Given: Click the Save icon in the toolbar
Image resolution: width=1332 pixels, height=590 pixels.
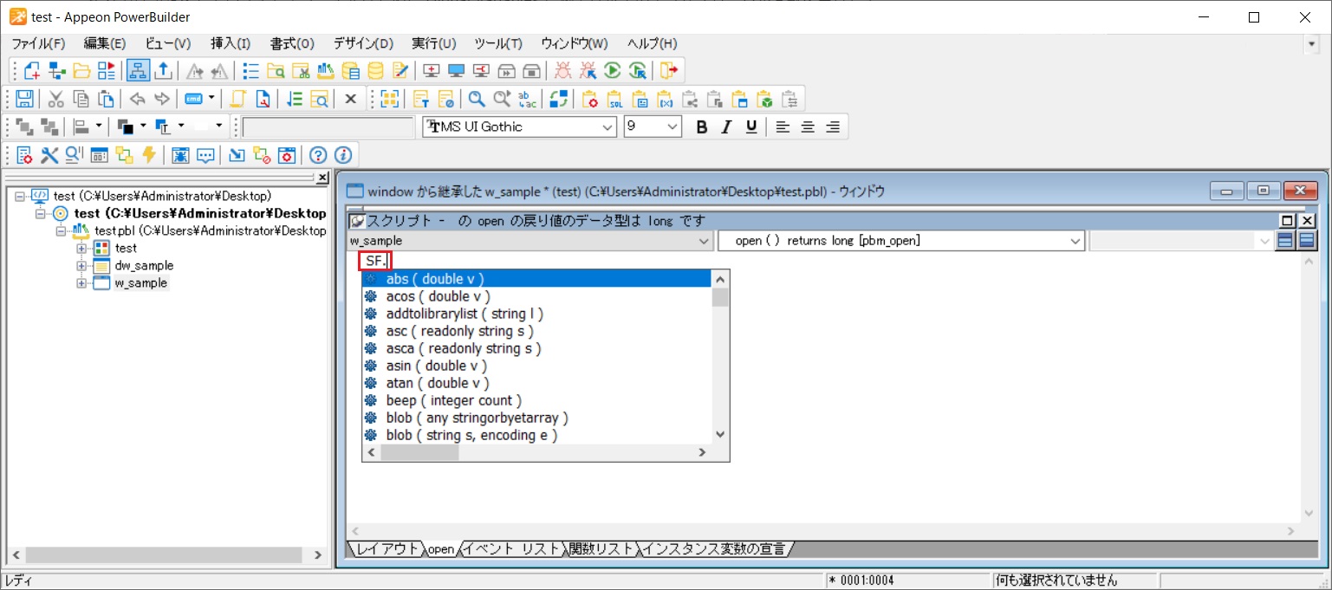Looking at the screenshot, I should coord(24,98).
